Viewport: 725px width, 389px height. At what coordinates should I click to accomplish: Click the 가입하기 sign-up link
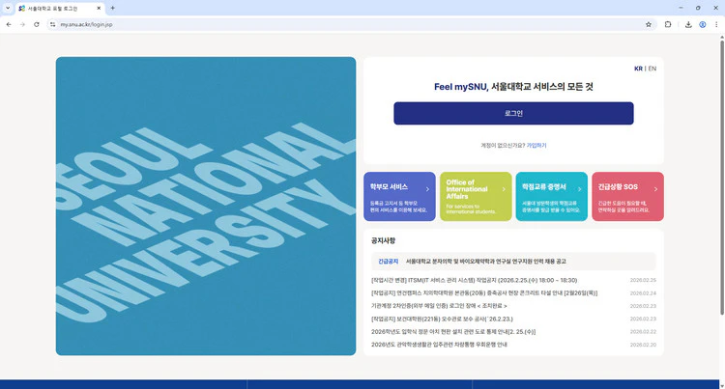(x=536, y=146)
